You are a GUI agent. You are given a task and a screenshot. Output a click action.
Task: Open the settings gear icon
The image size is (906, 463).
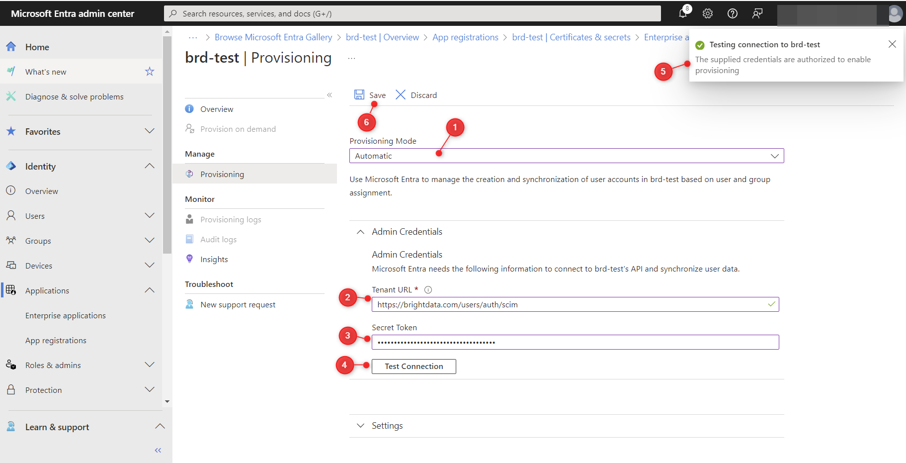708,13
